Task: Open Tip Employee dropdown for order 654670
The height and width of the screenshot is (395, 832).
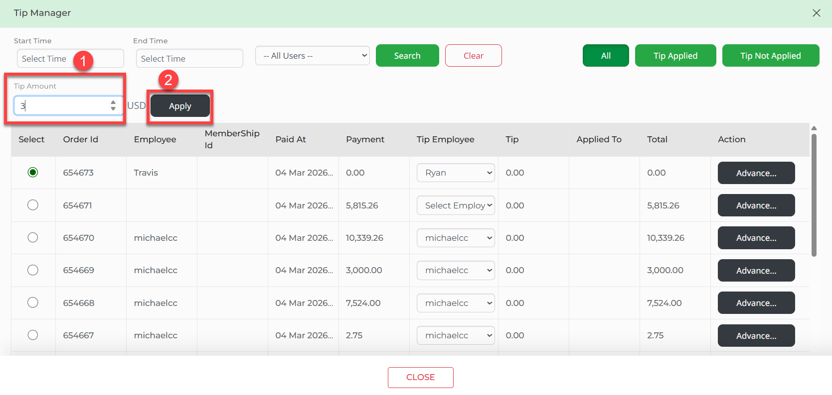Action: [x=456, y=238]
